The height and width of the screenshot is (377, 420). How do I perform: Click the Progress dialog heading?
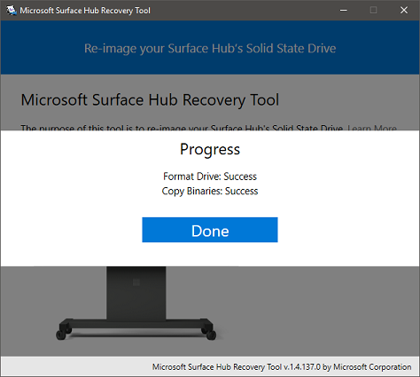pos(210,150)
